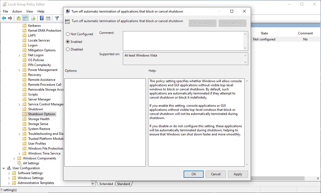The width and height of the screenshot is (321, 193).
Task: Click the Scripts folder icon
Action: coord(24,94)
